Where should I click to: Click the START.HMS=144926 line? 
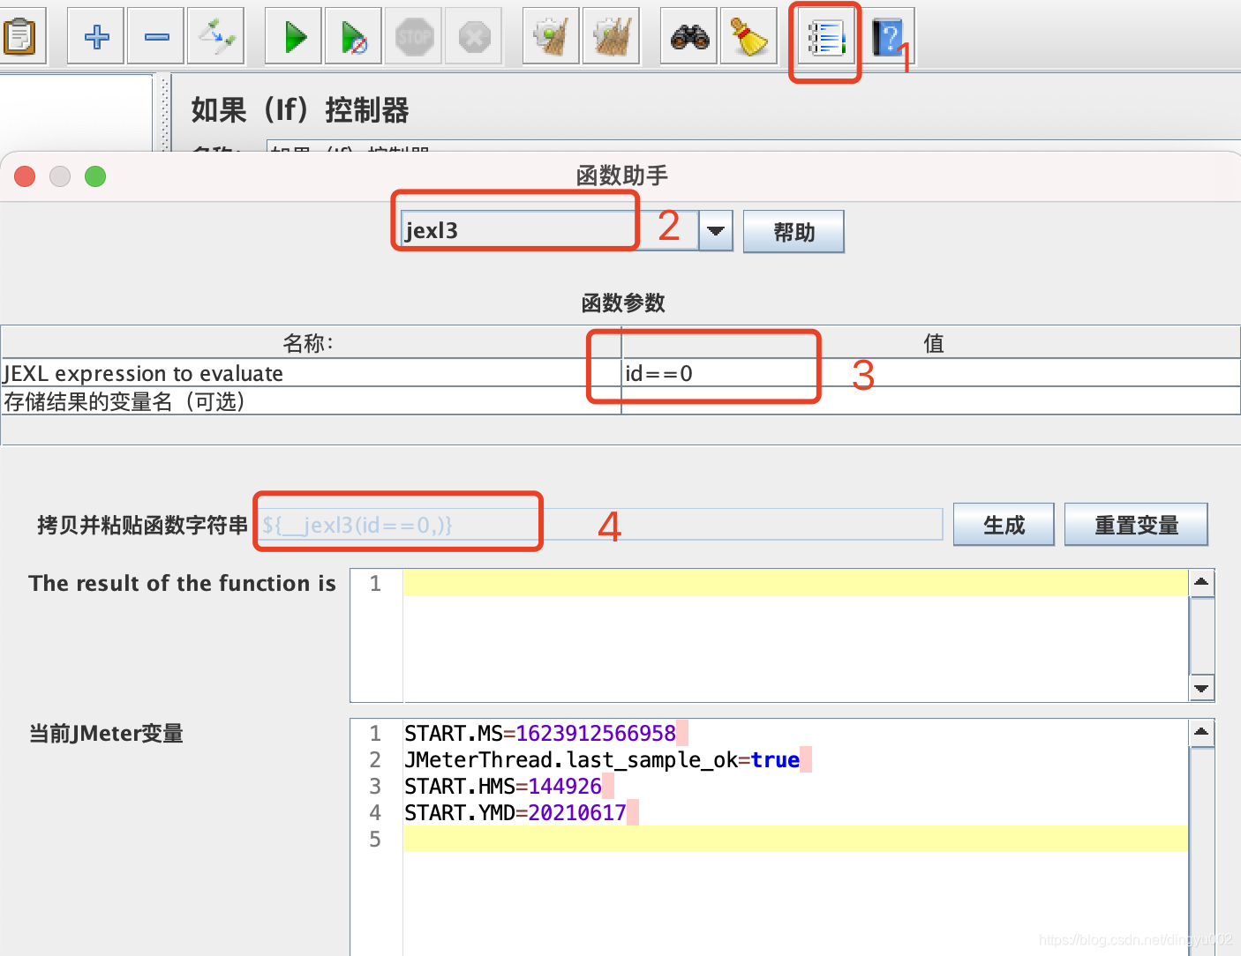click(x=503, y=786)
